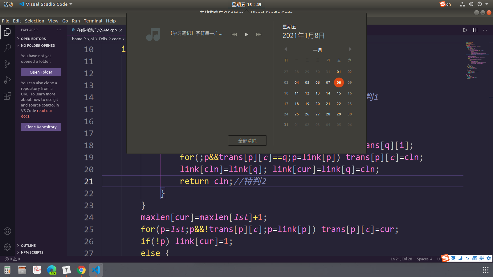This screenshot has height=277, width=493.
Task: Open the Selection menu
Action: point(35,21)
